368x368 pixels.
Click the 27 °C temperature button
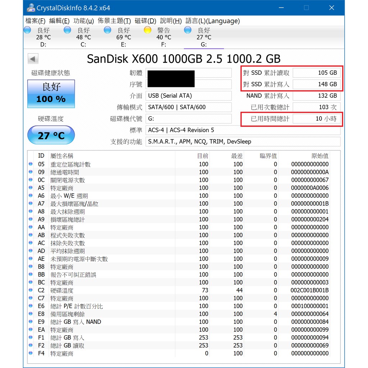tap(51, 135)
